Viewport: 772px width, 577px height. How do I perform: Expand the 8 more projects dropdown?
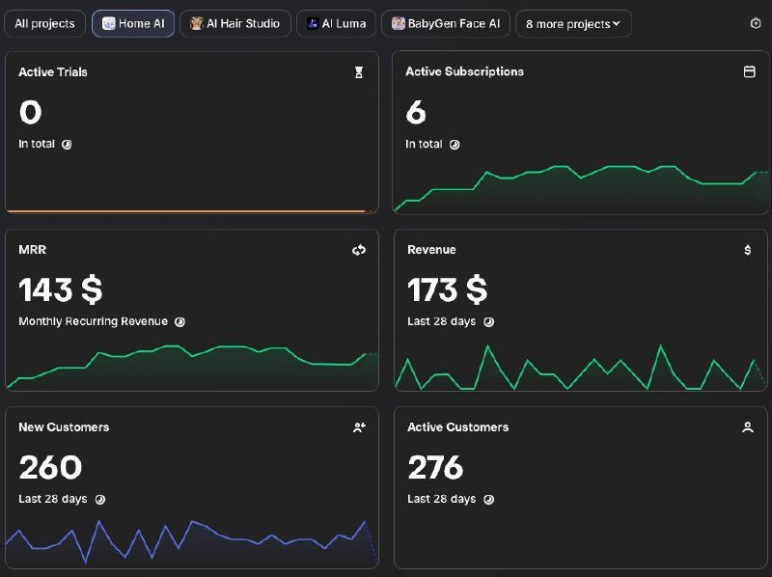tap(573, 23)
